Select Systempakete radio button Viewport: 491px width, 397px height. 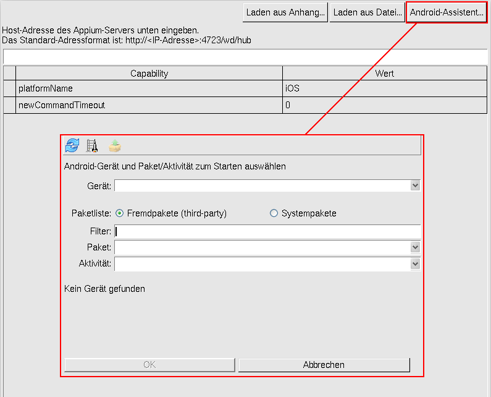[x=274, y=213]
